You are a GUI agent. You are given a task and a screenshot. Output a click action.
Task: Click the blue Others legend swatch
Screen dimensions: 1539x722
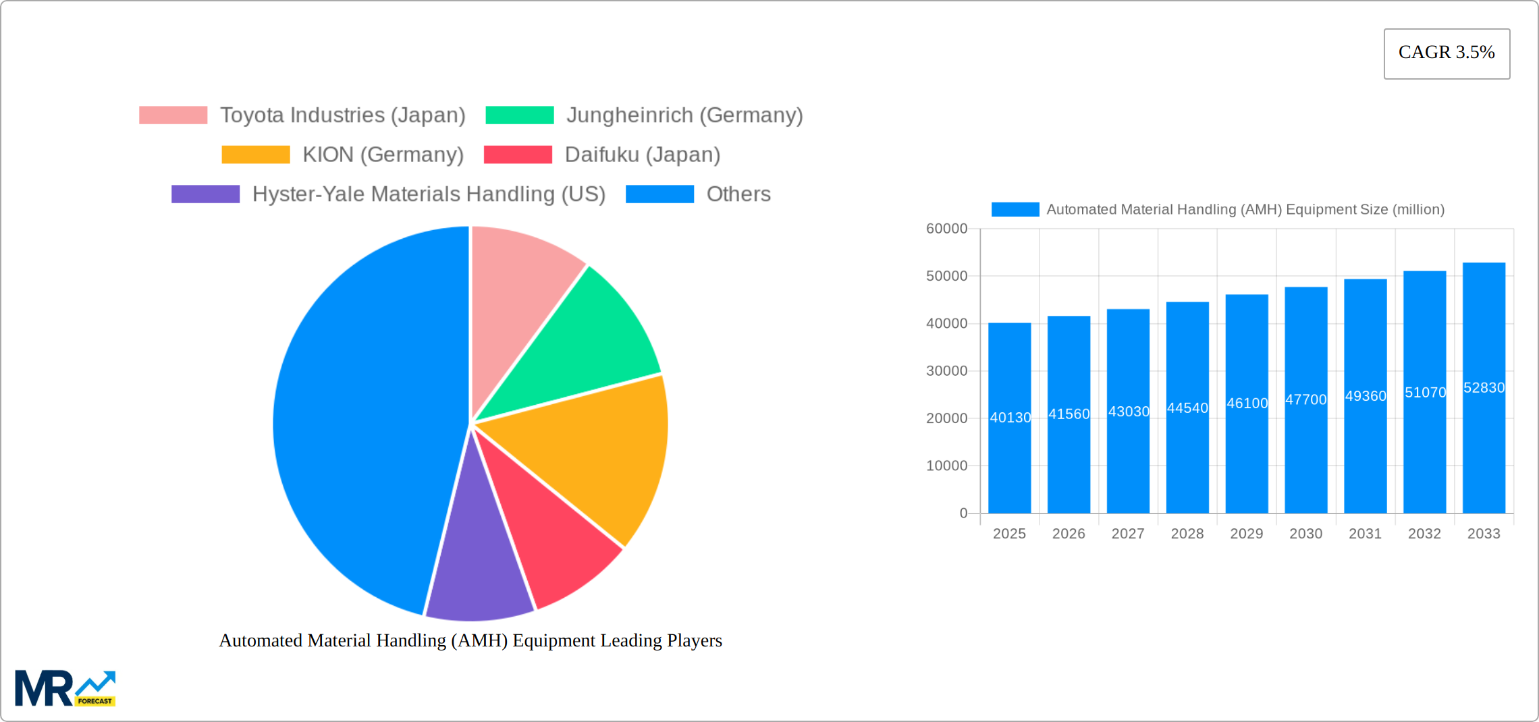point(659,194)
